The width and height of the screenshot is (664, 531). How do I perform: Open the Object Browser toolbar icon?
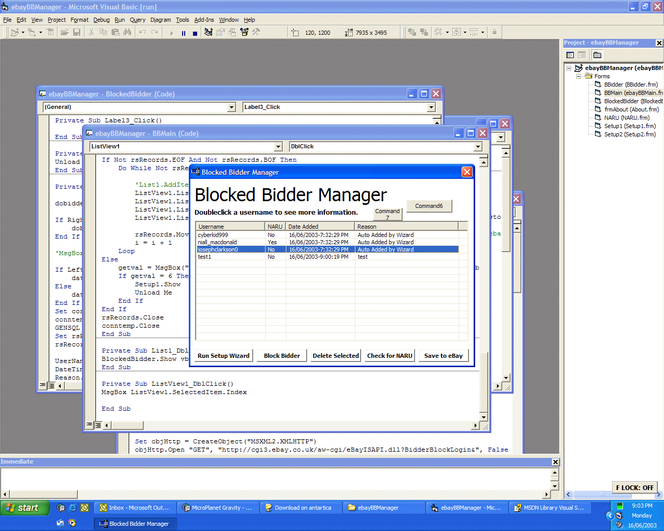coord(244,32)
